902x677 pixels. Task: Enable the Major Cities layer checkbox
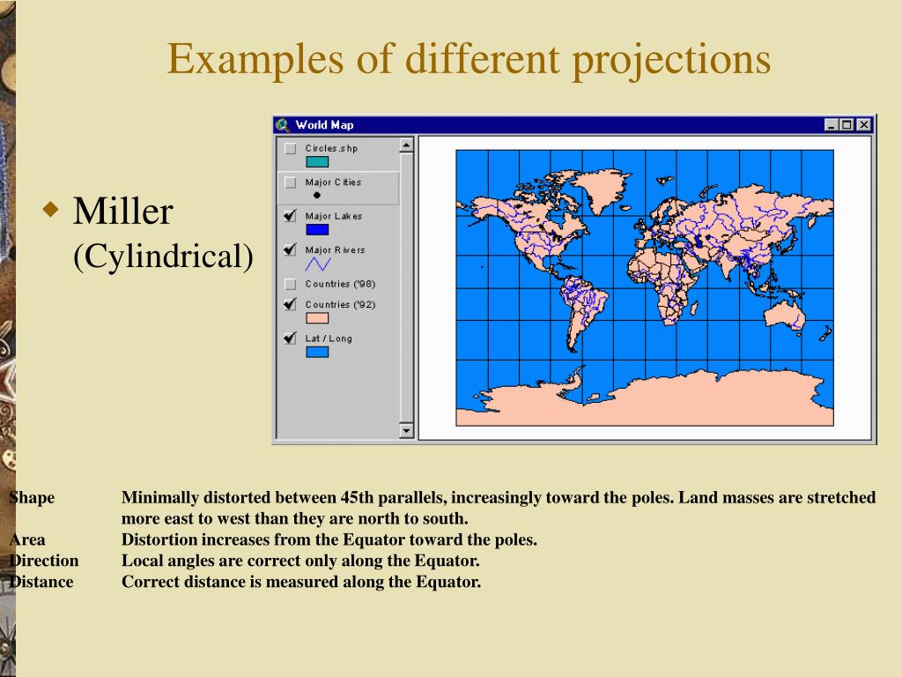(291, 182)
